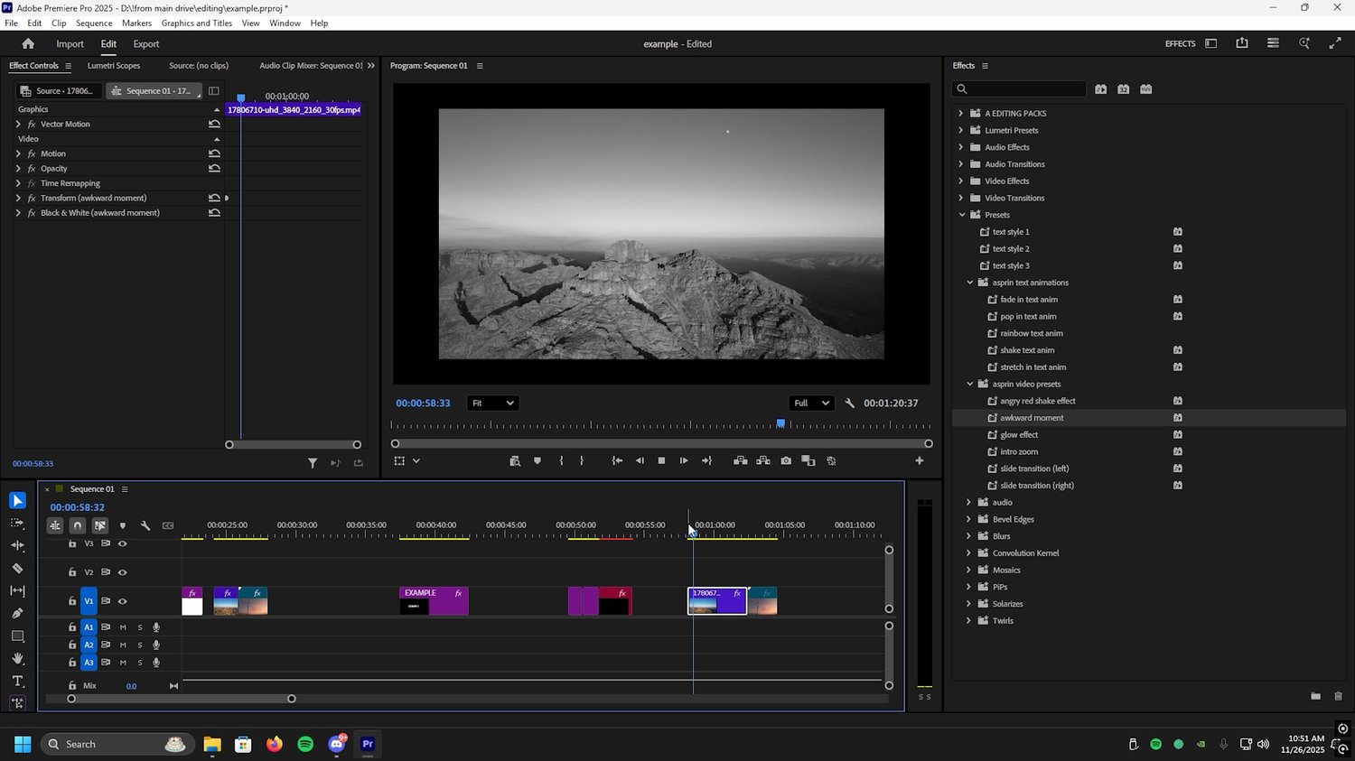Select the awkward moment preset
1355x761 pixels.
pos(1032,418)
